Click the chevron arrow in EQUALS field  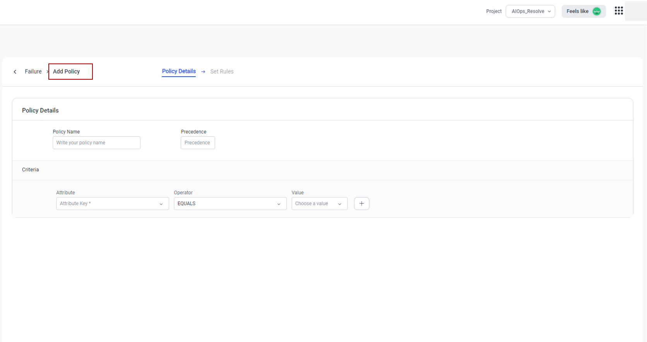[x=279, y=204]
